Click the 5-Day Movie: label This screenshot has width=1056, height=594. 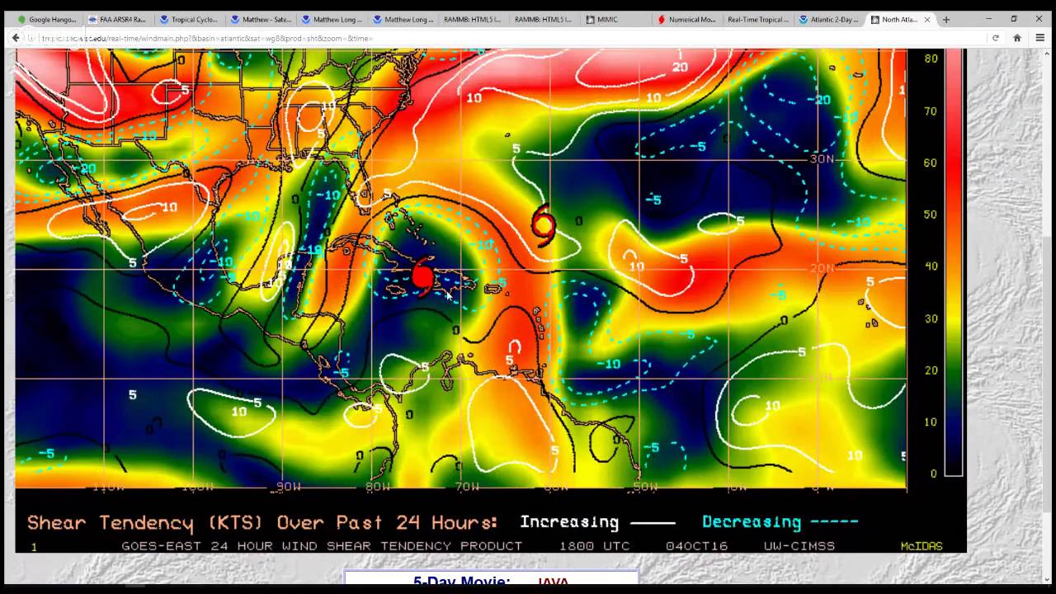pyautogui.click(x=462, y=583)
